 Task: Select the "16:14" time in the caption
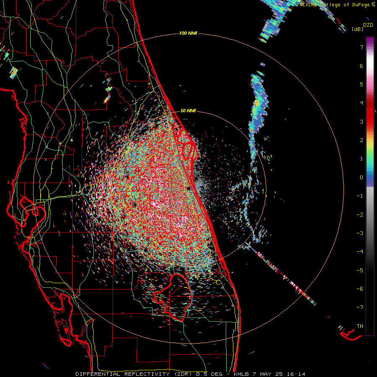click(x=296, y=374)
